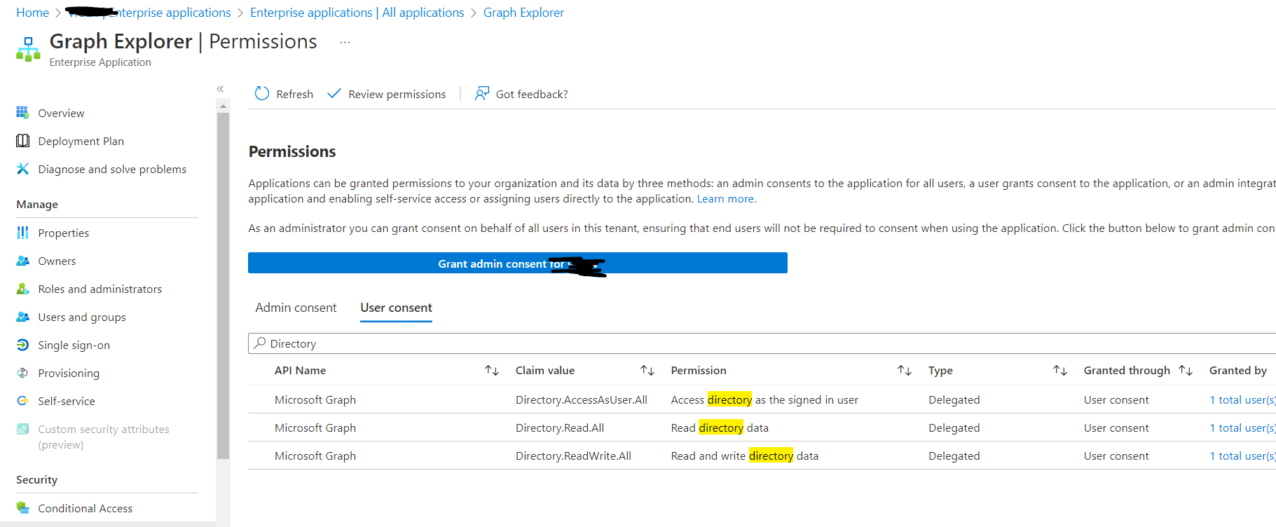Open Users and groups menu item
This screenshot has height=527, width=1276.
(82, 317)
